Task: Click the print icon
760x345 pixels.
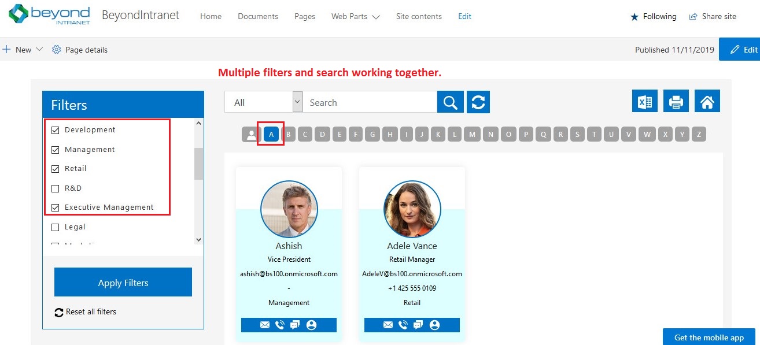Action: 676,100
